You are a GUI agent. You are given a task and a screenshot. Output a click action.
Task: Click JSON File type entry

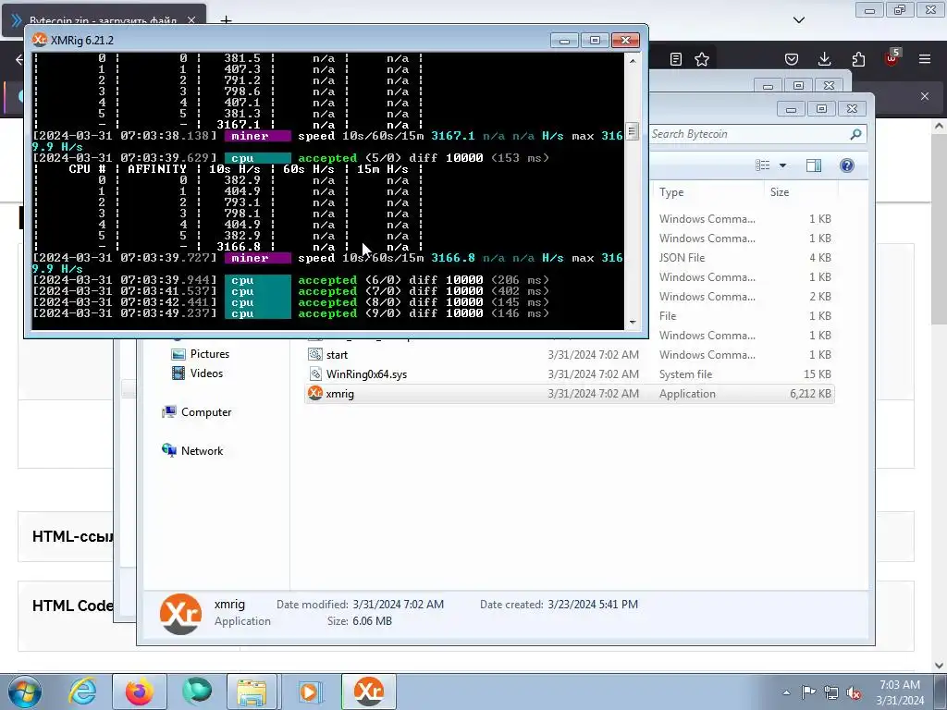682,258
